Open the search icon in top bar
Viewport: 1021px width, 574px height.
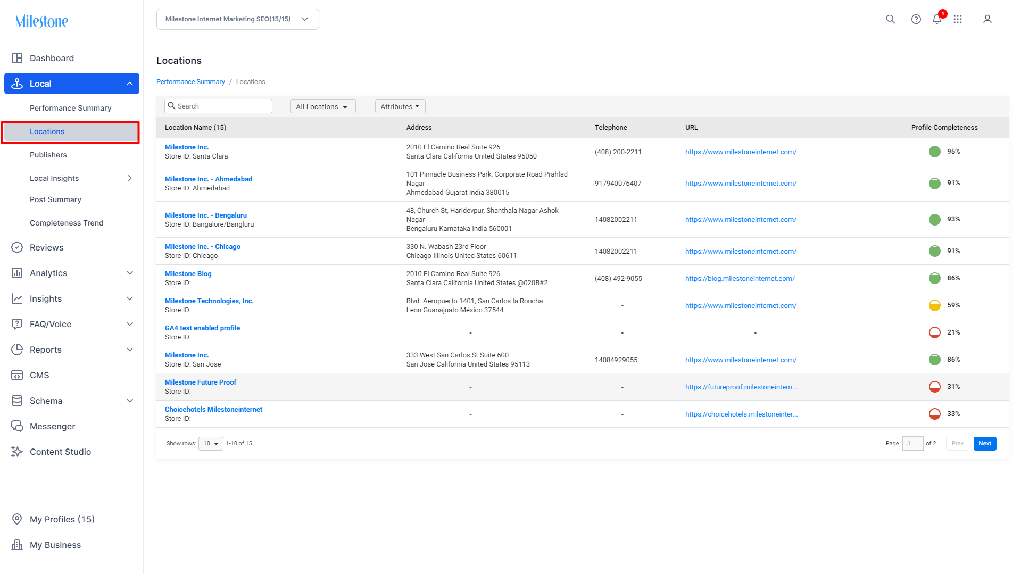(890, 19)
